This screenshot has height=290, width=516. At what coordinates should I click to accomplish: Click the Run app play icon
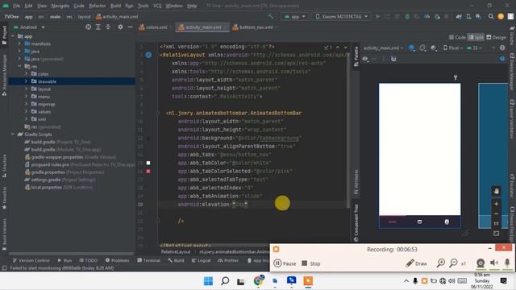coord(378,16)
